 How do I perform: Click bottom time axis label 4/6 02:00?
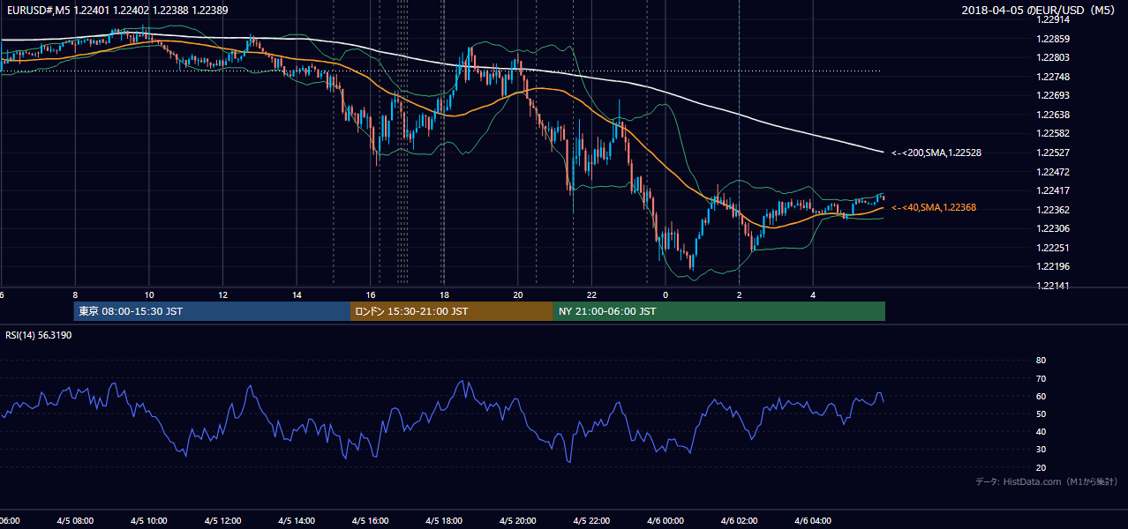[x=739, y=521]
